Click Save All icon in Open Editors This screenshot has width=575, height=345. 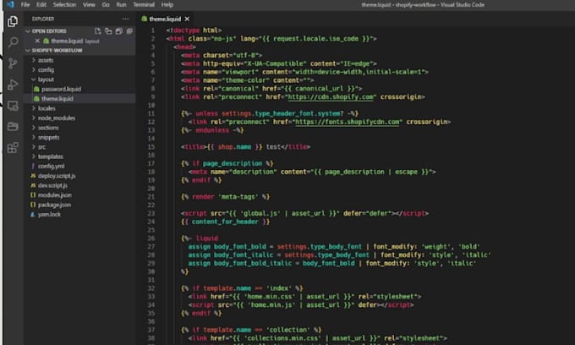click(119, 31)
